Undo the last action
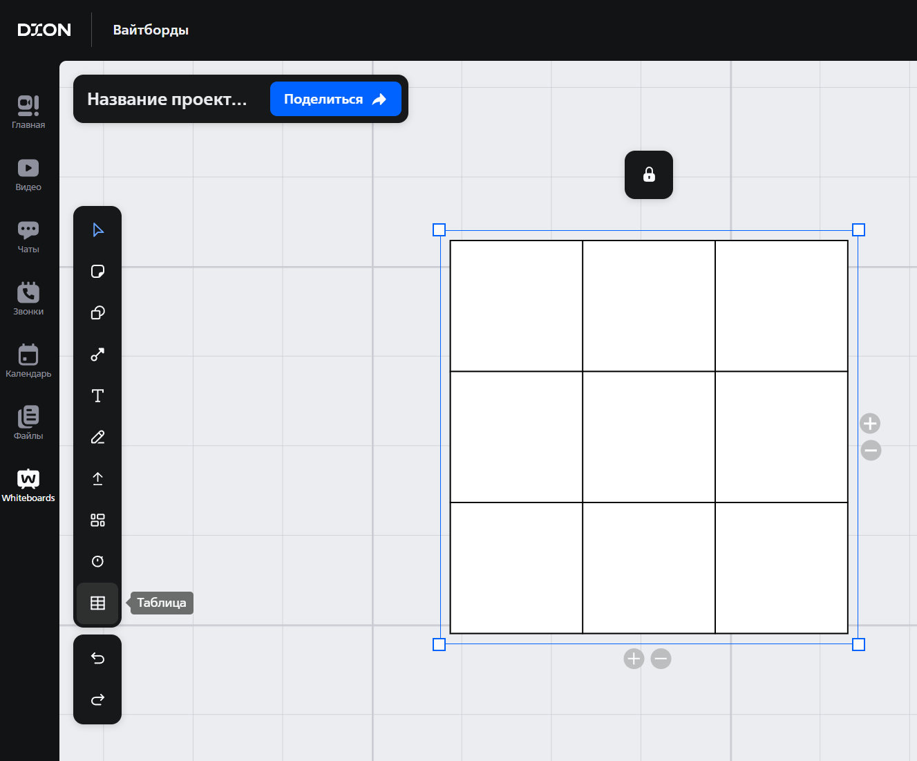Screen dimensions: 917x761 coord(97,659)
